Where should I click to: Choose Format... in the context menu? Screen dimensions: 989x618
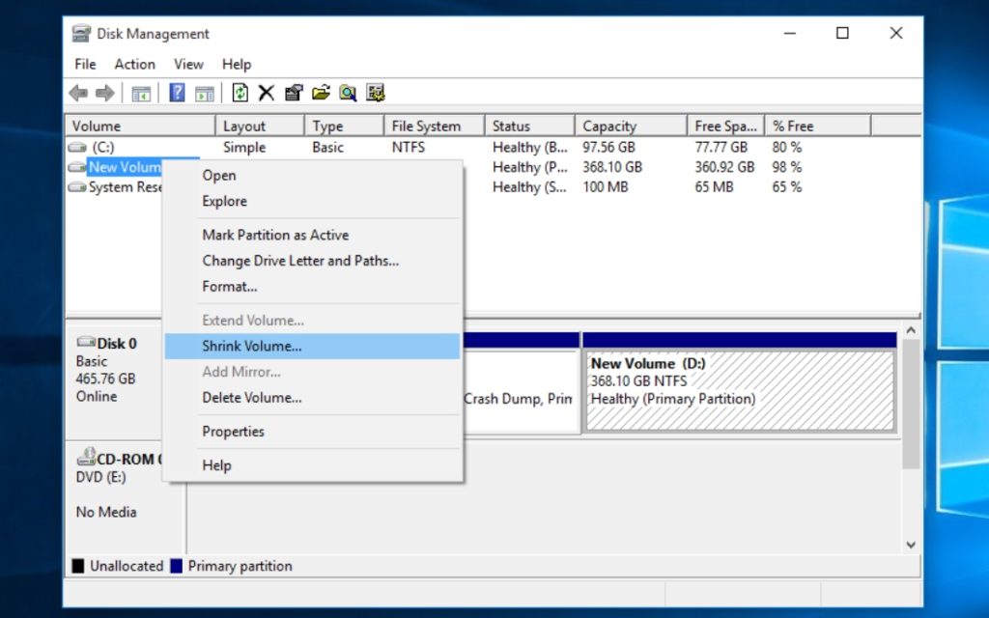click(x=313, y=286)
